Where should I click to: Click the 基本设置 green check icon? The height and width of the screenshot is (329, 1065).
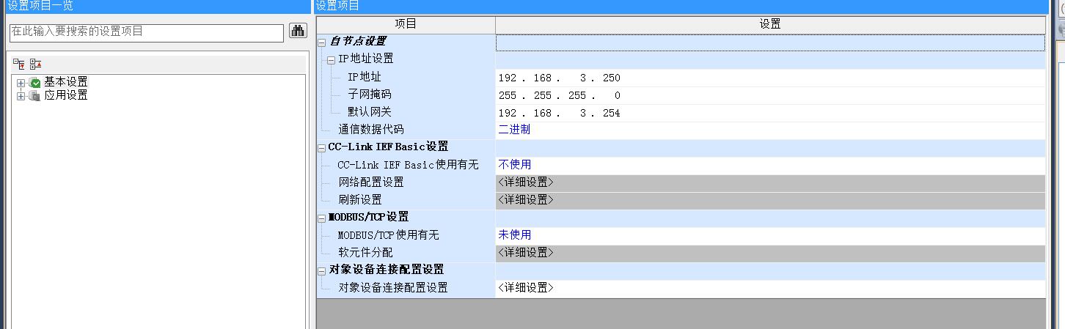(34, 83)
